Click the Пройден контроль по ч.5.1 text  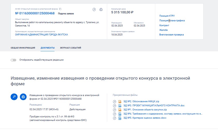point(58,118)
